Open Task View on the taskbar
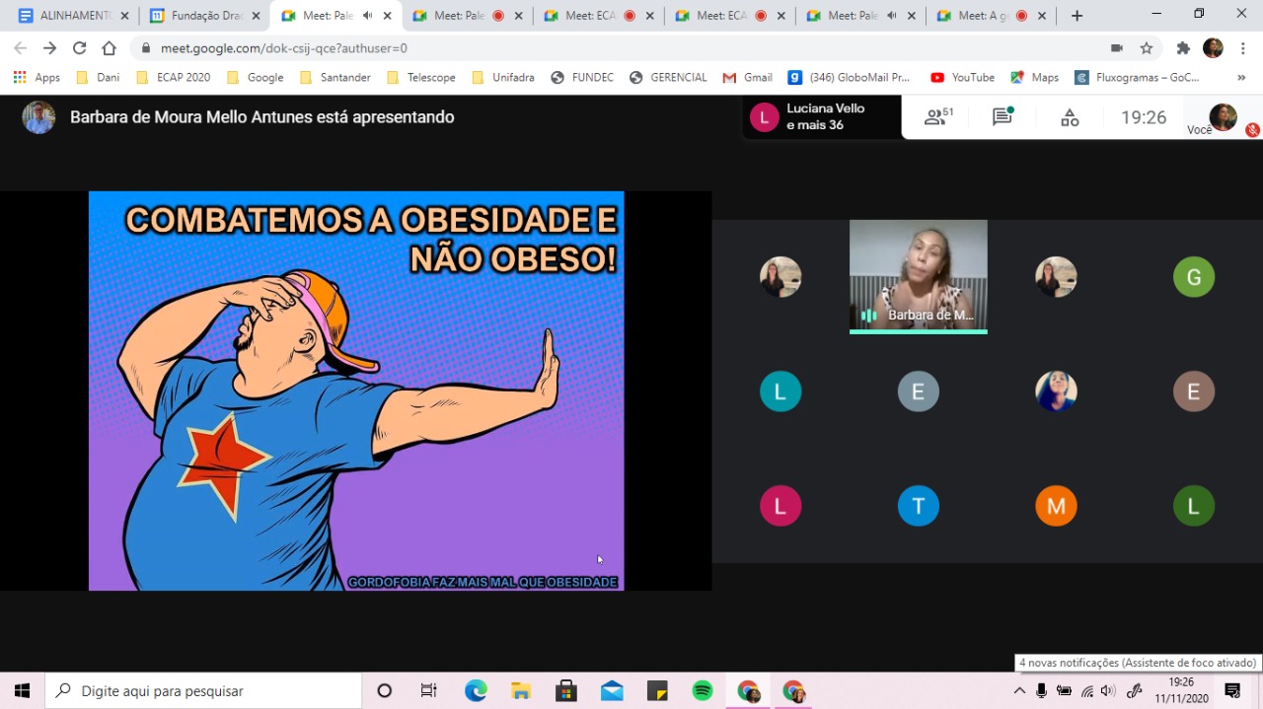The height and width of the screenshot is (709, 1263). pyautogui.click(x=428, y=691)
